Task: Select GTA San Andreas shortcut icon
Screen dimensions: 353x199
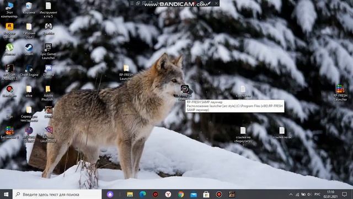Action: coord(9,72)
